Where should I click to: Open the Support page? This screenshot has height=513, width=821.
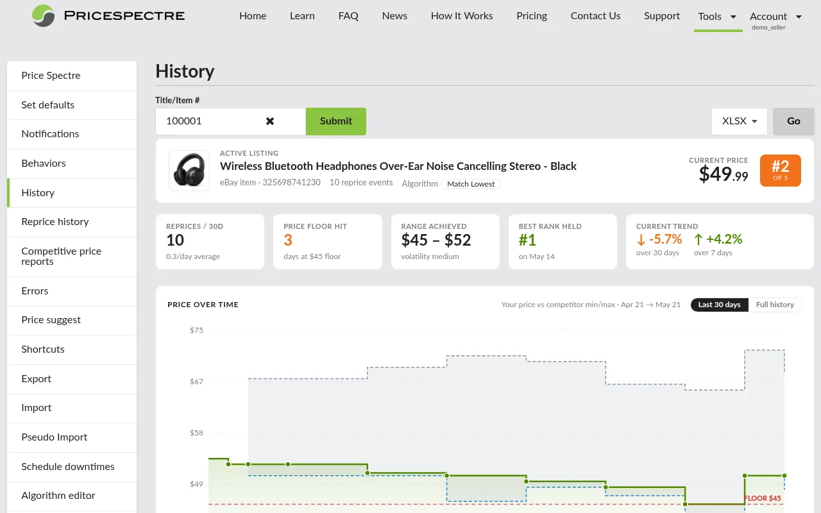[x=662, y=16]
